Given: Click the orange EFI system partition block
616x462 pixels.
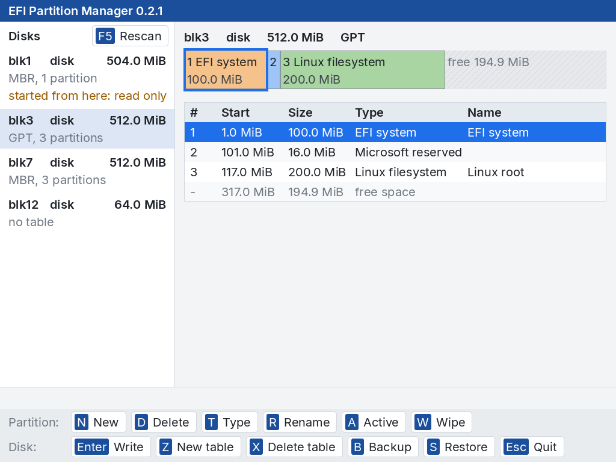Looking at the screenshot, I should pos(226,70).
